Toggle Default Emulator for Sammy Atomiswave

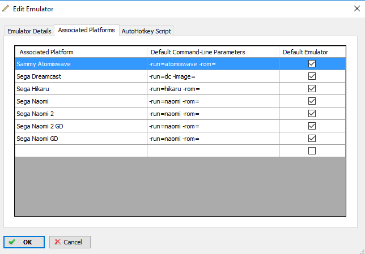pos(312,64)
